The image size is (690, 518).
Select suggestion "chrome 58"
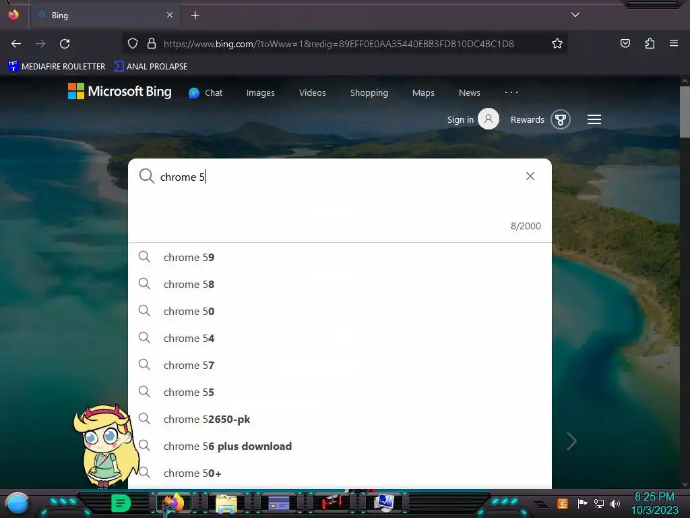point(340,284)
